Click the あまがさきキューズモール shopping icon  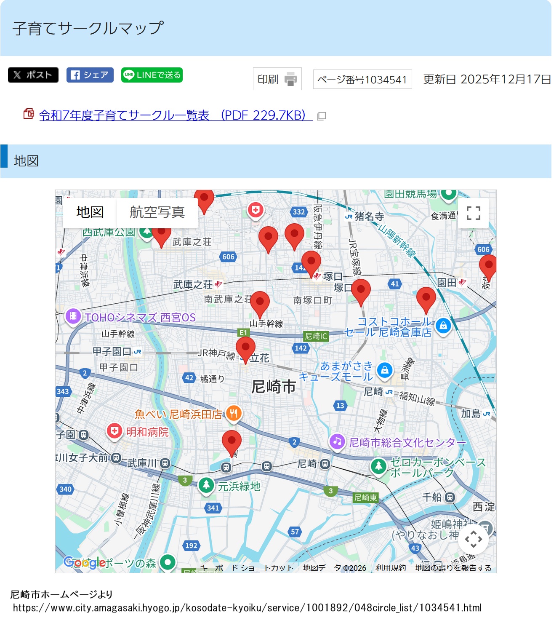point(384,370)
